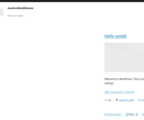Click the folder category icon
Image resolution: width=144 pixels, height=120 pixels.
[139, 100]
